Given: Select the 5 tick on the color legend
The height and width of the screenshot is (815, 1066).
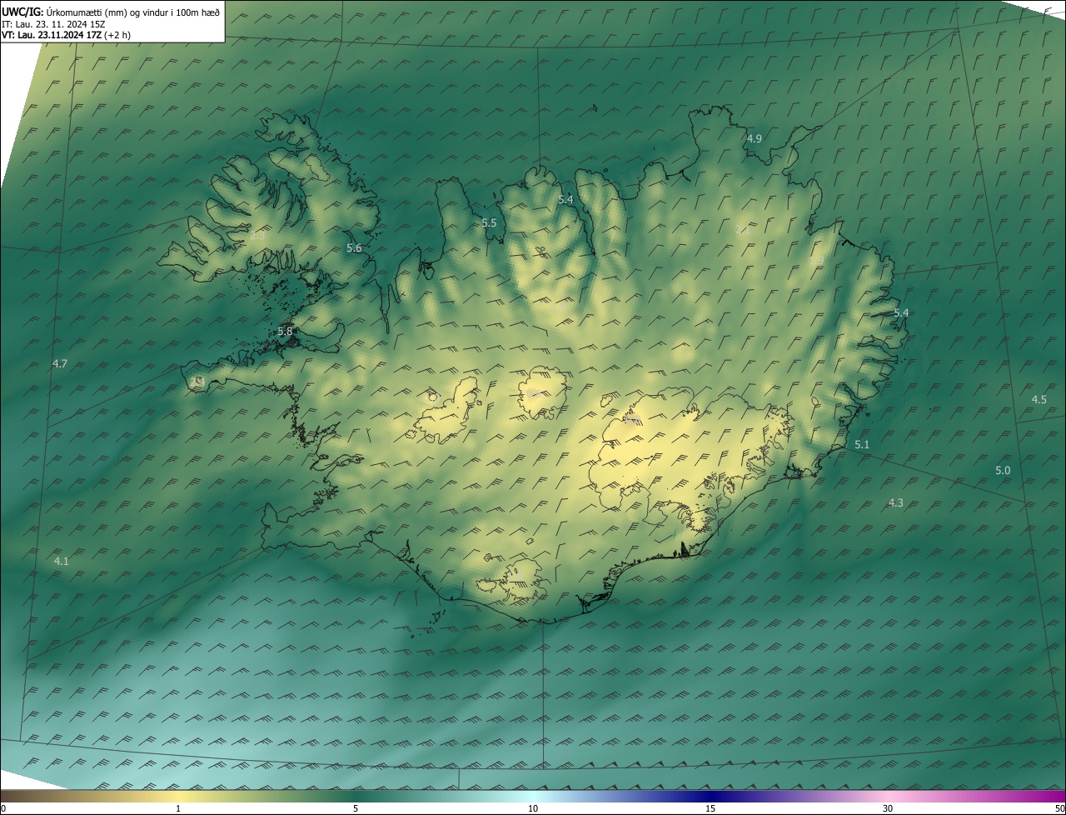Looking at the screenshot, I should pos(356,808).
